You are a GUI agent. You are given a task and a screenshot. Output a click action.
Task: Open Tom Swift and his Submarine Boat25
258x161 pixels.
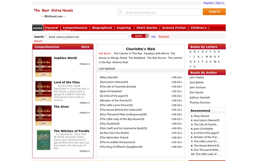click(x=123, y=128)
